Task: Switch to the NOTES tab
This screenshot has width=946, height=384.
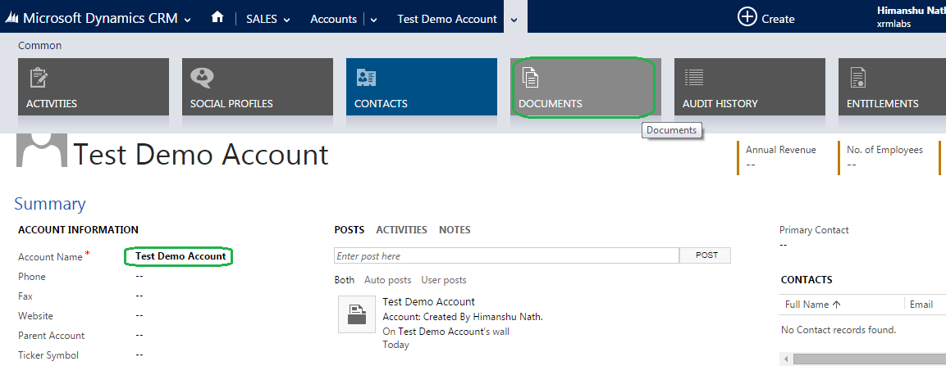Action: (x=455, y=230)
